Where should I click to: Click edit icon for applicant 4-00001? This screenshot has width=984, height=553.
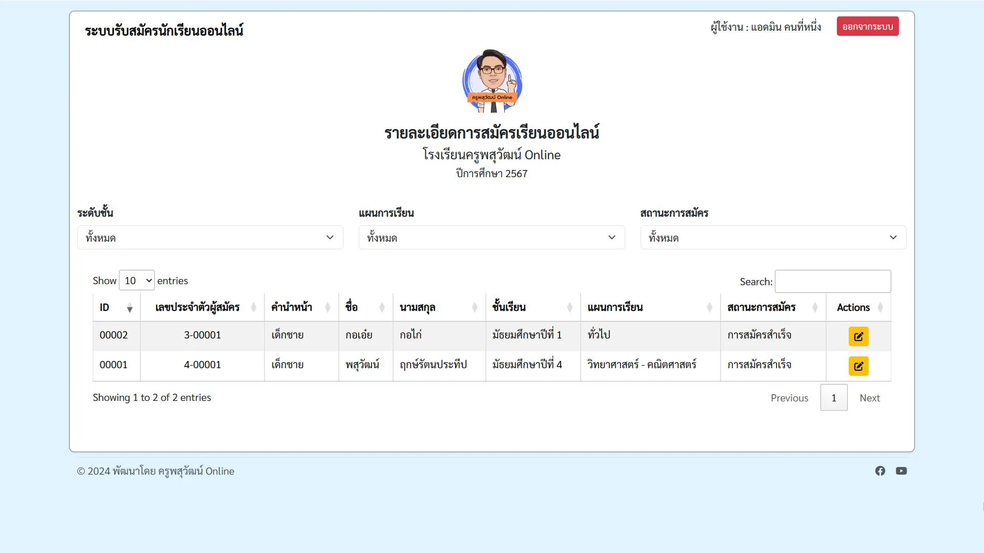point(858,366)
